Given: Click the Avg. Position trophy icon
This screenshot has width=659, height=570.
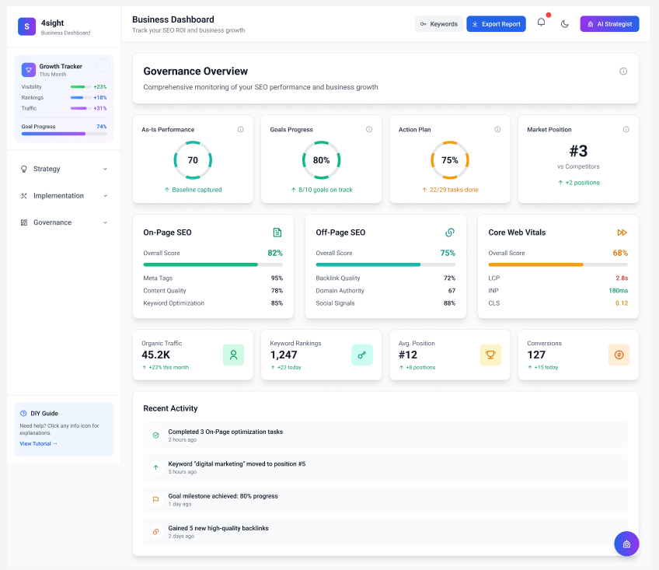Looking at the screenshot, I should coord(490,355).
